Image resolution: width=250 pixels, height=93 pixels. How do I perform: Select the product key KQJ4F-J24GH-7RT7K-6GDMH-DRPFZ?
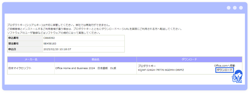161,70
